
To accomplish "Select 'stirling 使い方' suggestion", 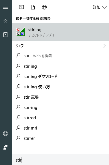I will 61,87.
